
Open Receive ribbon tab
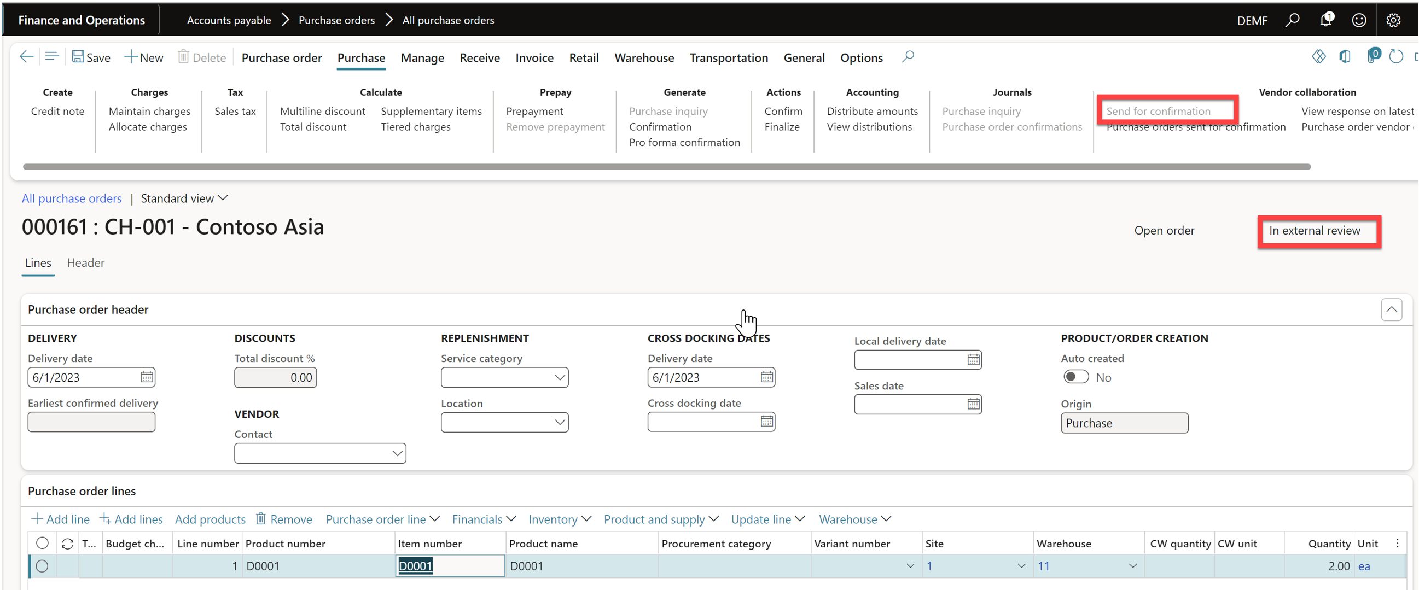(479, 58)
